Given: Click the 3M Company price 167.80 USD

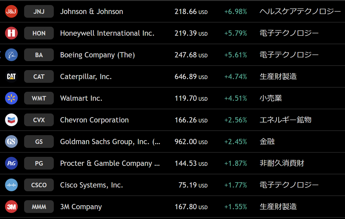Looking at the screenshot, I should [x=191, y=207].
